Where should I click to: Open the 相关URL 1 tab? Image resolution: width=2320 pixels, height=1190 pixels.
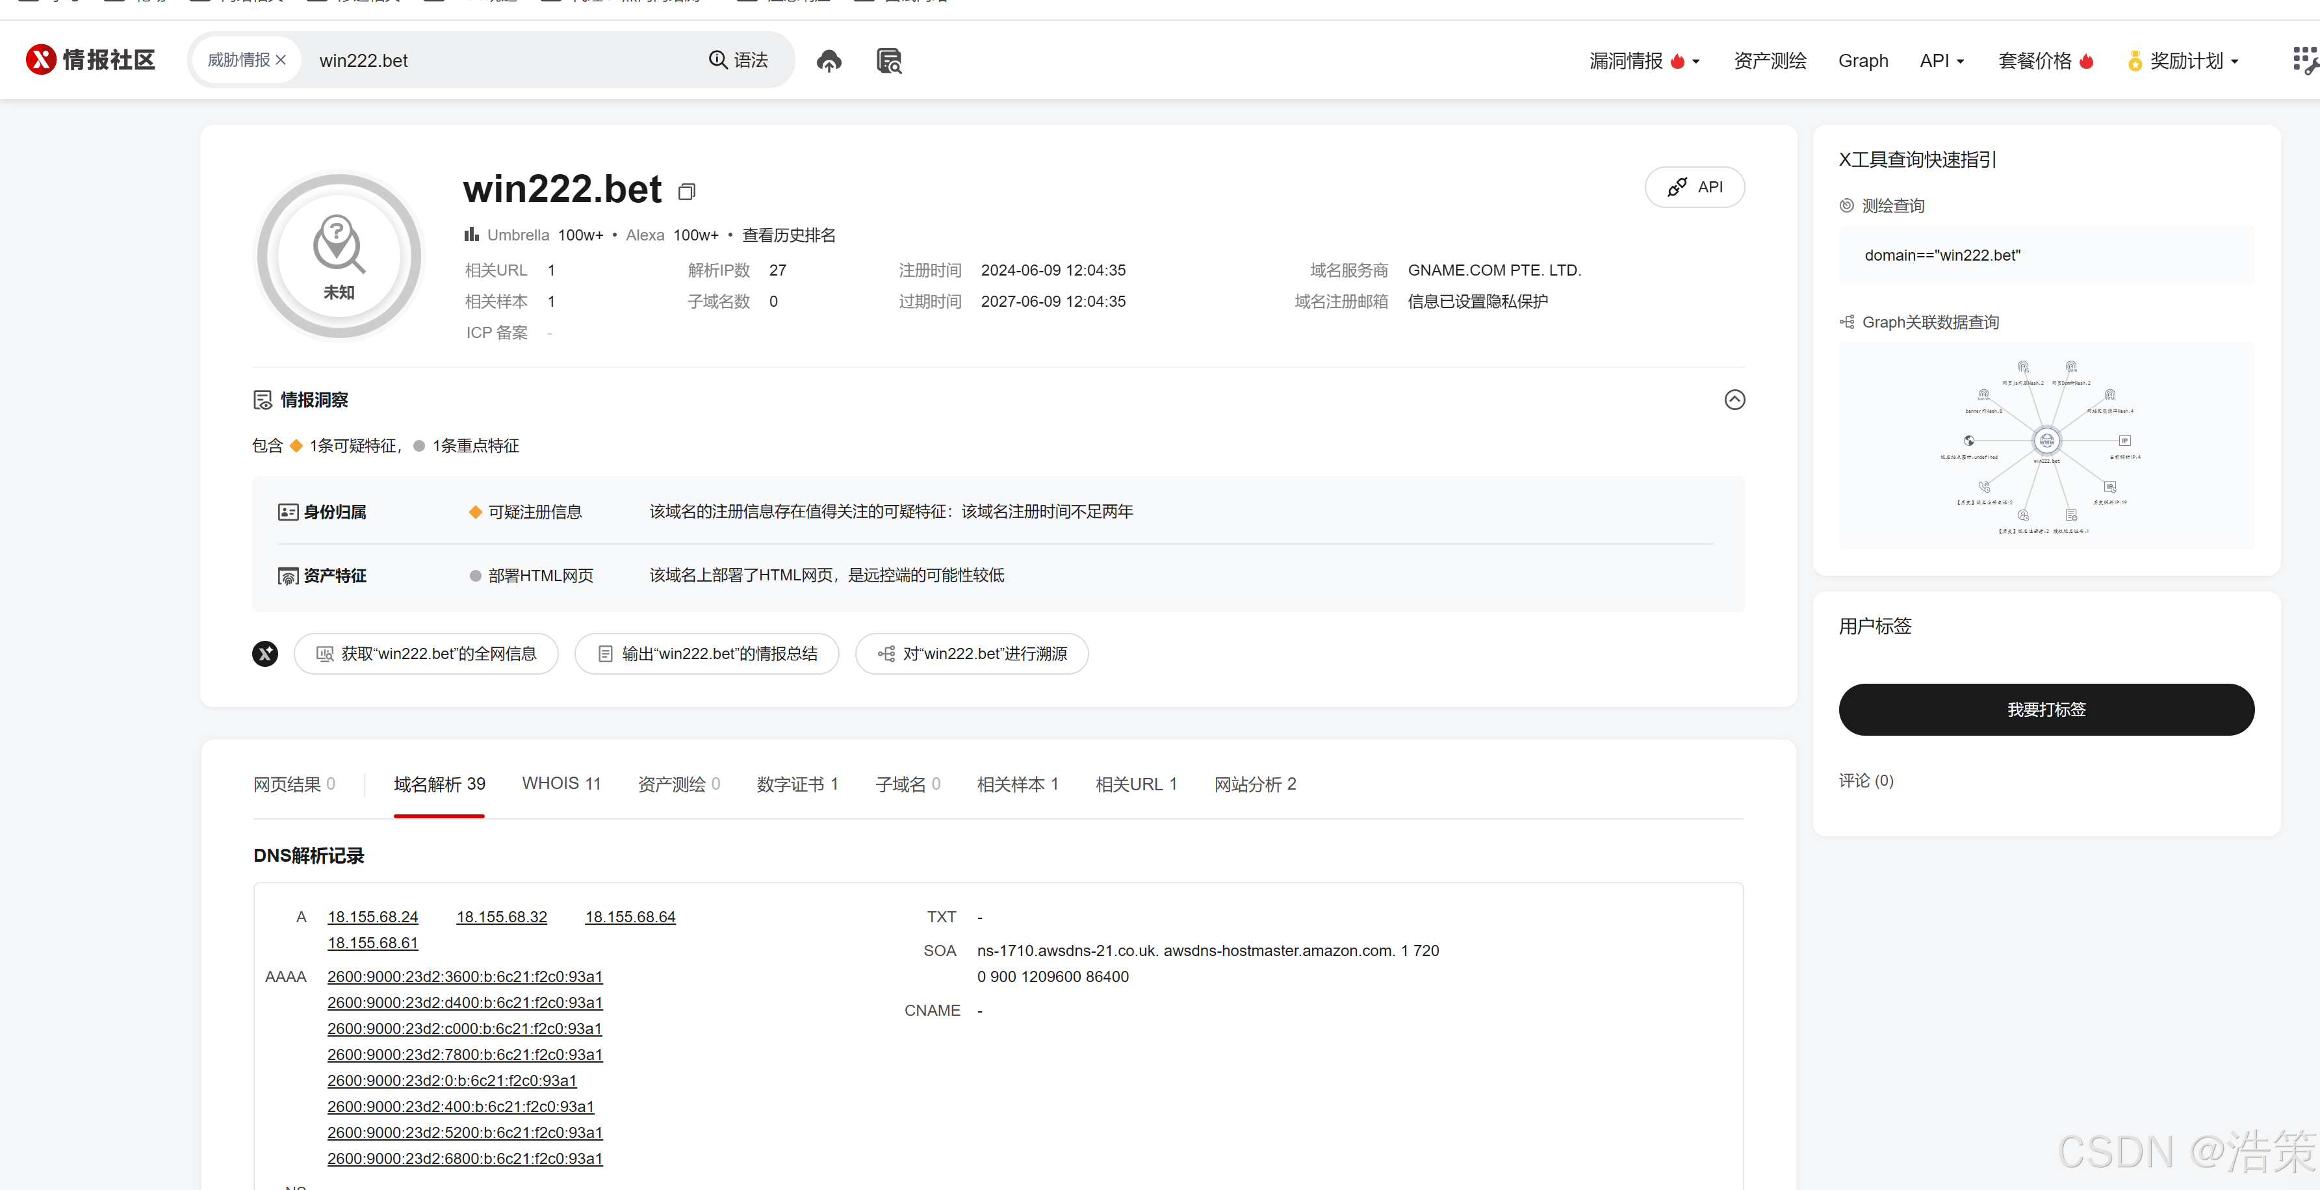tap(1136, 784)
